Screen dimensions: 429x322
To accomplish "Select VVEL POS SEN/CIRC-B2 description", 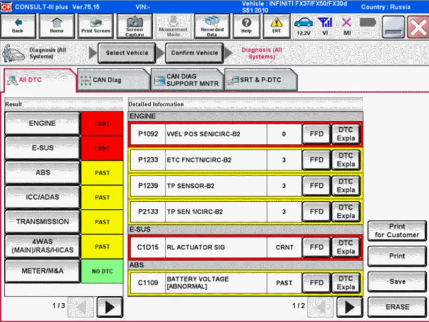I will click(x=216, y=134).
